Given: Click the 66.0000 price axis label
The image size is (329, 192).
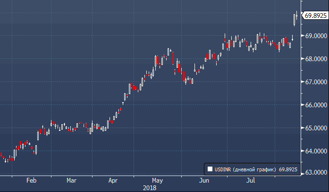Looking at the screenshot, I should pyautogui.click(x=316, y=105).
